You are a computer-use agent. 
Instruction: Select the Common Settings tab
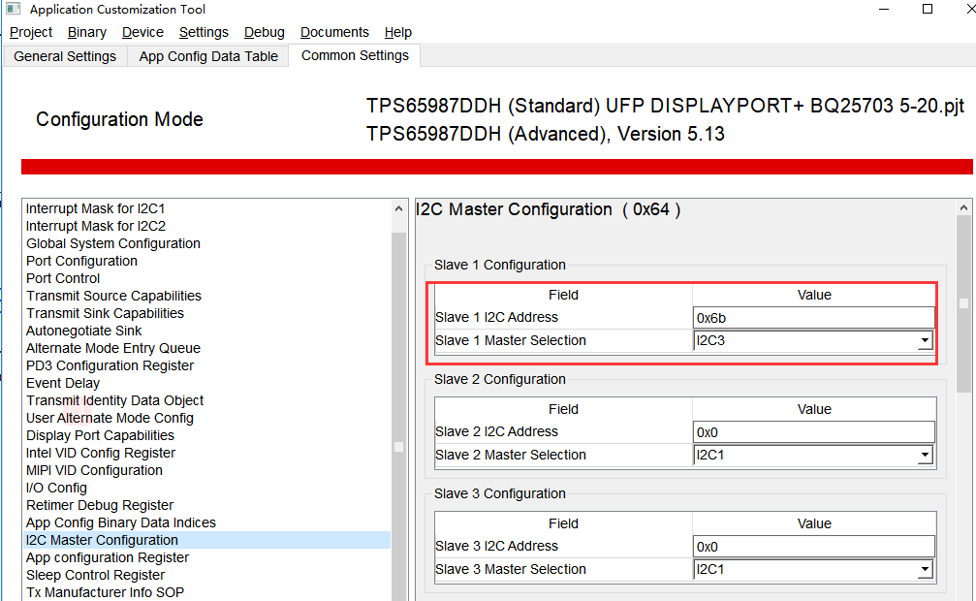[355, 55]
